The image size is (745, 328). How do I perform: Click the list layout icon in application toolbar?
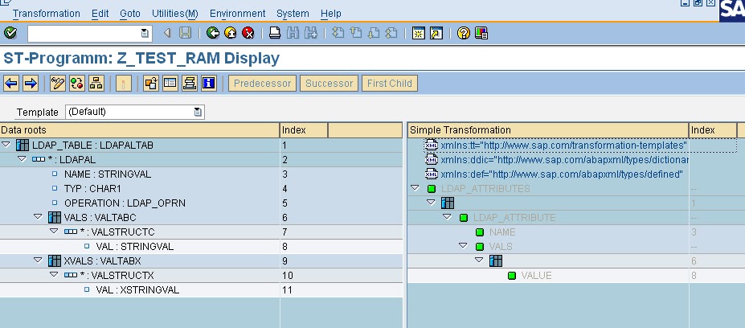[x=170, y=84]
